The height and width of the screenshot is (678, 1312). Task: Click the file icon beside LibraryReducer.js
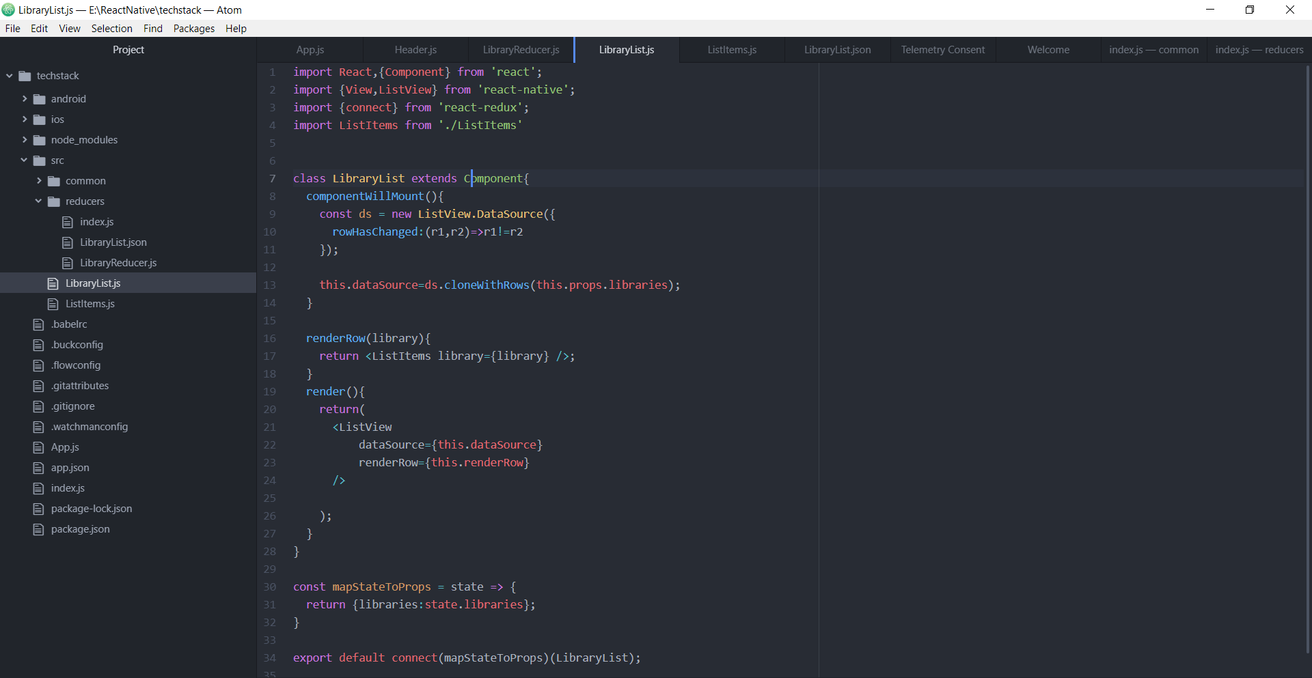pos(68,263)
